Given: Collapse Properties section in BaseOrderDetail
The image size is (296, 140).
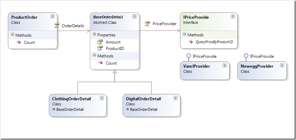Looking at the screenshot, I should pos(94,34).
